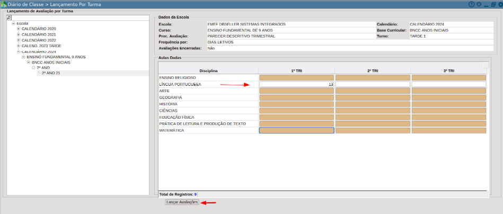Collapse ENSINO FUNDAMENTAL 9 ANOS node
503x214 pixels.
coord(24,57)
